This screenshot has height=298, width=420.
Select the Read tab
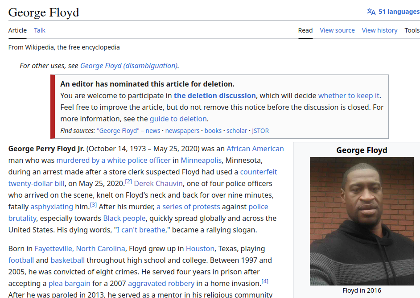[x=305, y=30]
